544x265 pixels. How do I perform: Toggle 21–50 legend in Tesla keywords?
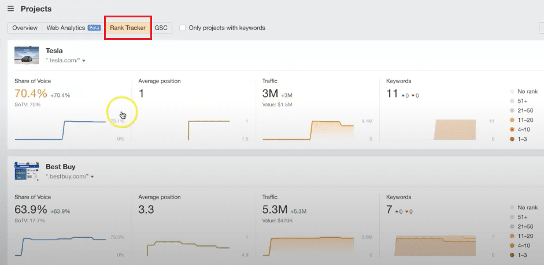(x=521, y=110)
